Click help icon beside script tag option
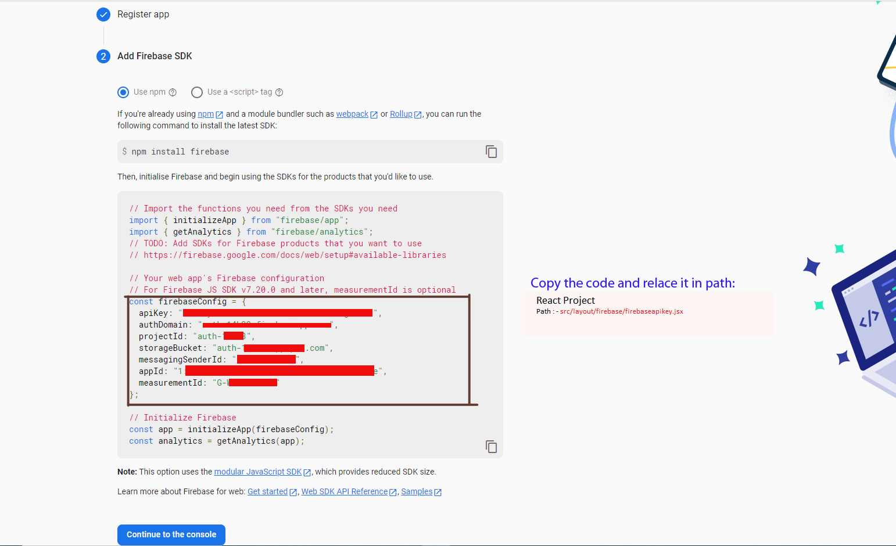 279,92
